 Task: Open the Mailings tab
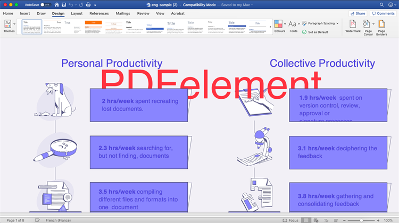(x=123, y=13)
